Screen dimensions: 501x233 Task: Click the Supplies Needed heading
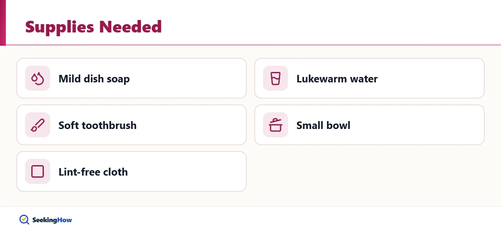click(94, 27)
